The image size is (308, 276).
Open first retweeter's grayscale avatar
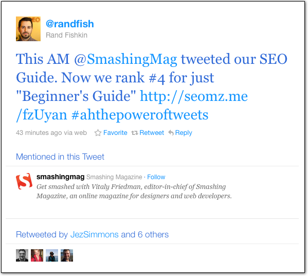pos(22,255)
